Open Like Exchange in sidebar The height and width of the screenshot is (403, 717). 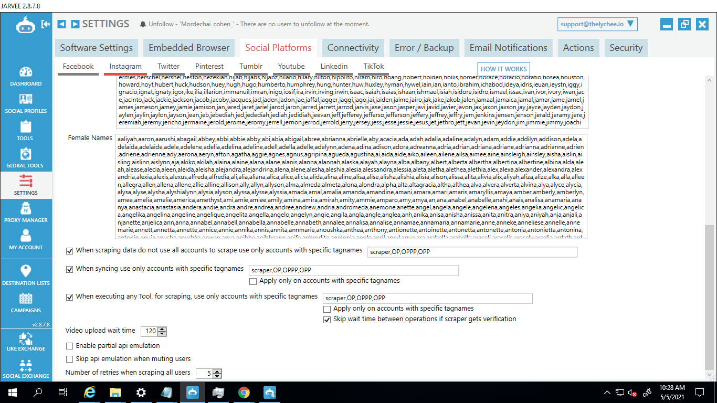pyautogui.click(x=26, y=341)
